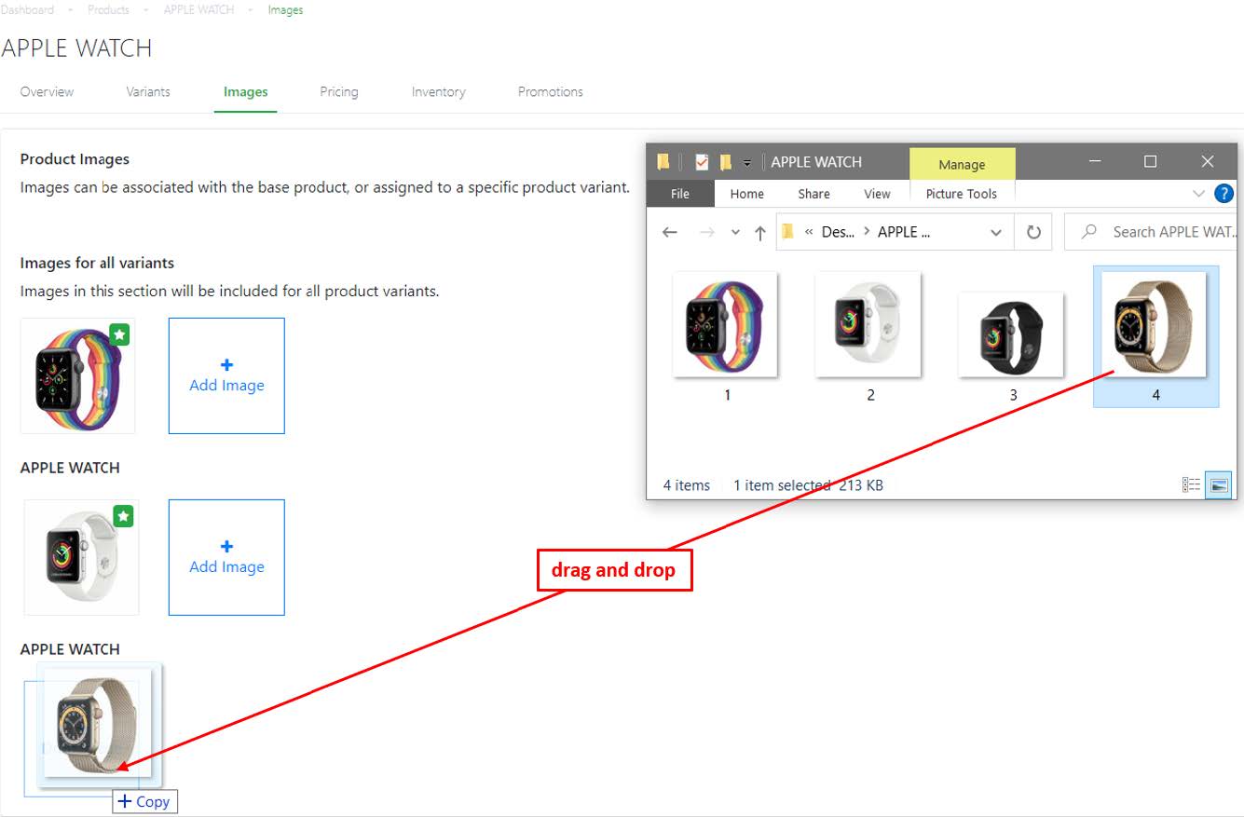Open the Promotions tab
Viewport: 1244px width, 817px height.
click(x=551, y=92)
